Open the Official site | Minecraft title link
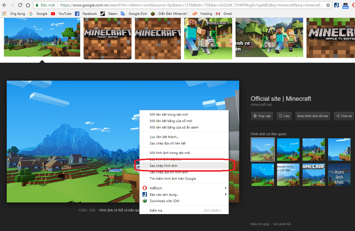355x231 pixels. 281,99
